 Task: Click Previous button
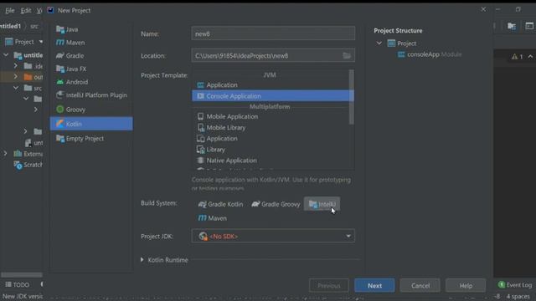[x=329, y=286]
